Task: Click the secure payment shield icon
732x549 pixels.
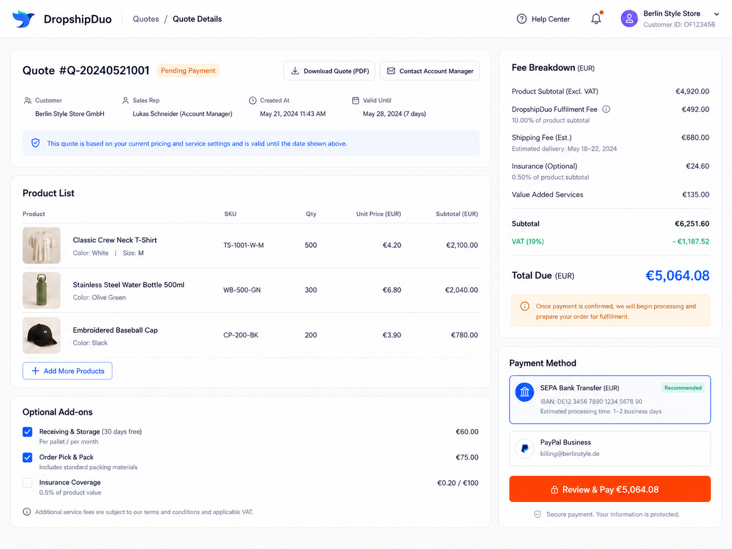Action: click(537, 514)
